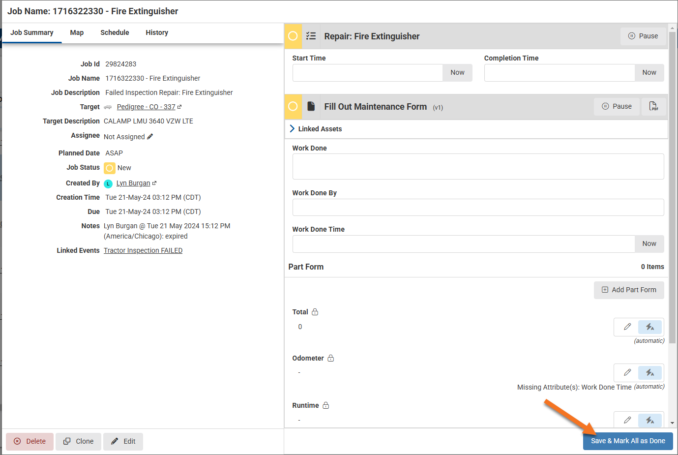The height and width of the screenshot is (455, 678).
Task: Click the pencil icon next to Not Assigned
Action: 150,137
